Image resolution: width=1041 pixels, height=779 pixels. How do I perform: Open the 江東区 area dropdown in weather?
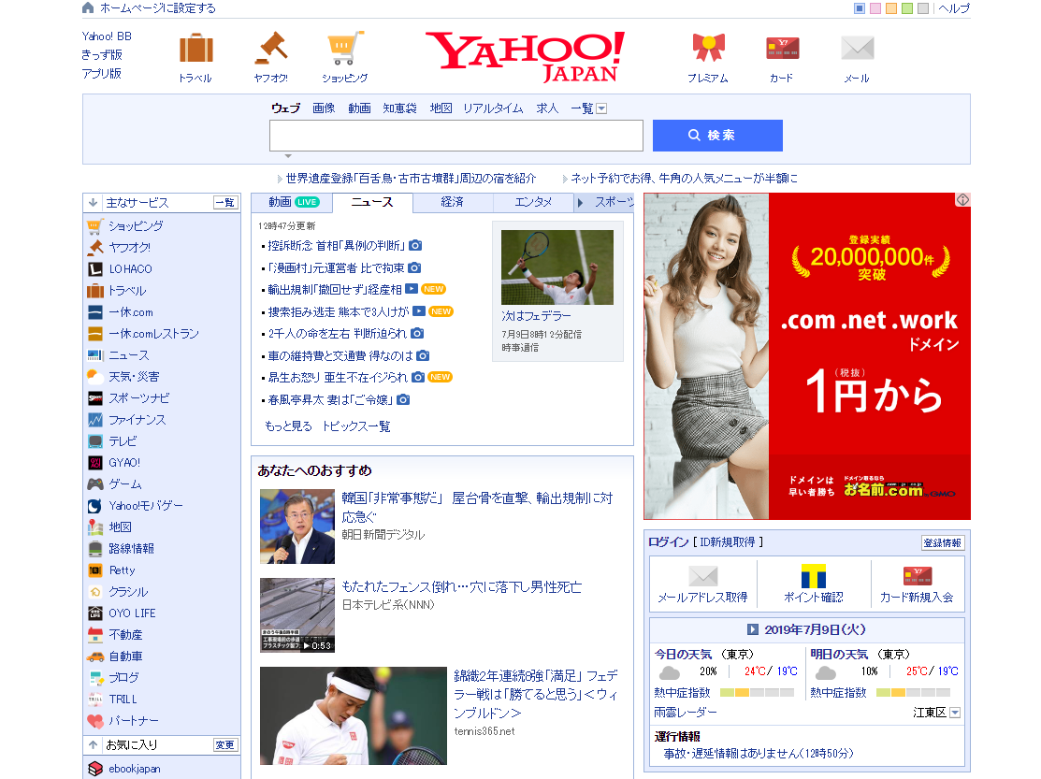(955, 713)
